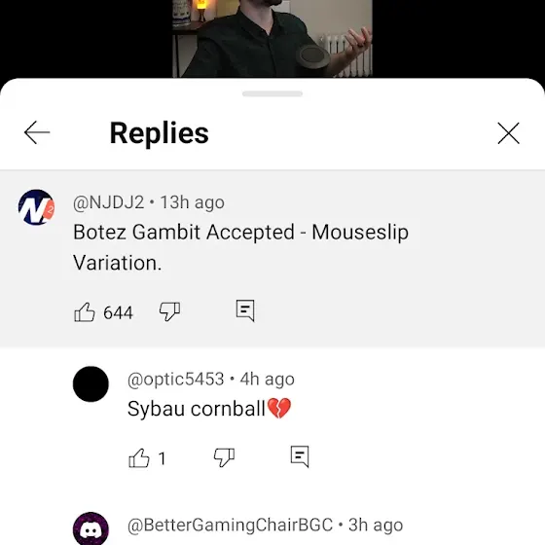This screenshot has height=545, width=545.
Task: Tap the video player above the panel
Action: 272,38
